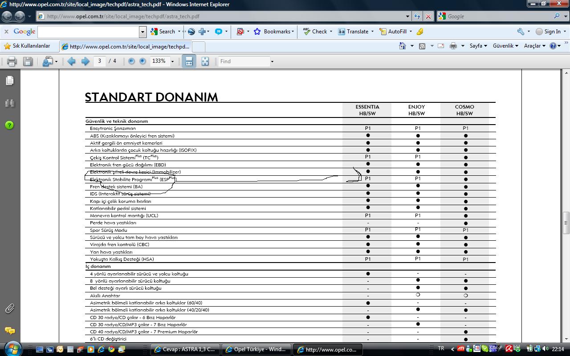Open the binoculars search panel
This screenshot has height=356, width=570.
pyautogui.click(x=9, y=103)
